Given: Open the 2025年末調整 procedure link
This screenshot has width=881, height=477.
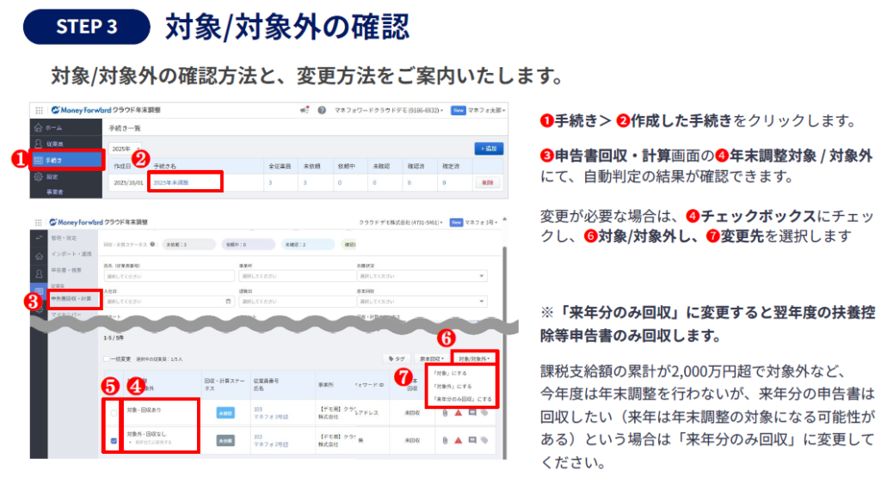Looking at the screenshot, I should click(170, 182).
